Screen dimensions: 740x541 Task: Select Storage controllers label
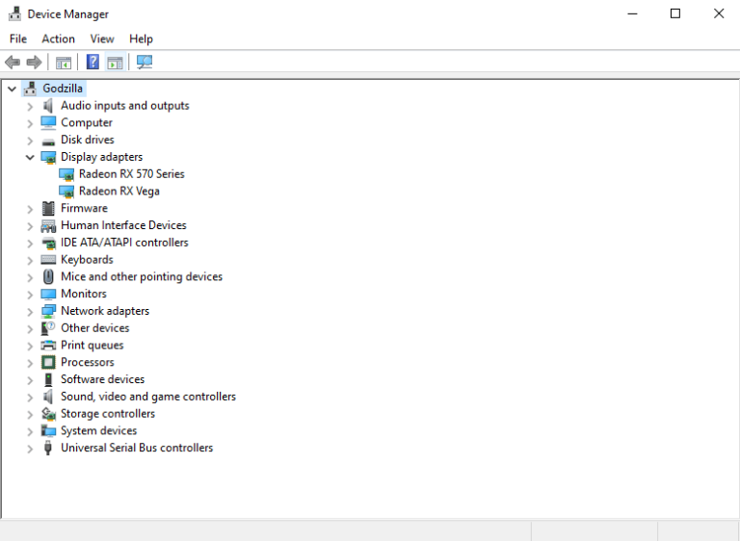pos(108,414)
